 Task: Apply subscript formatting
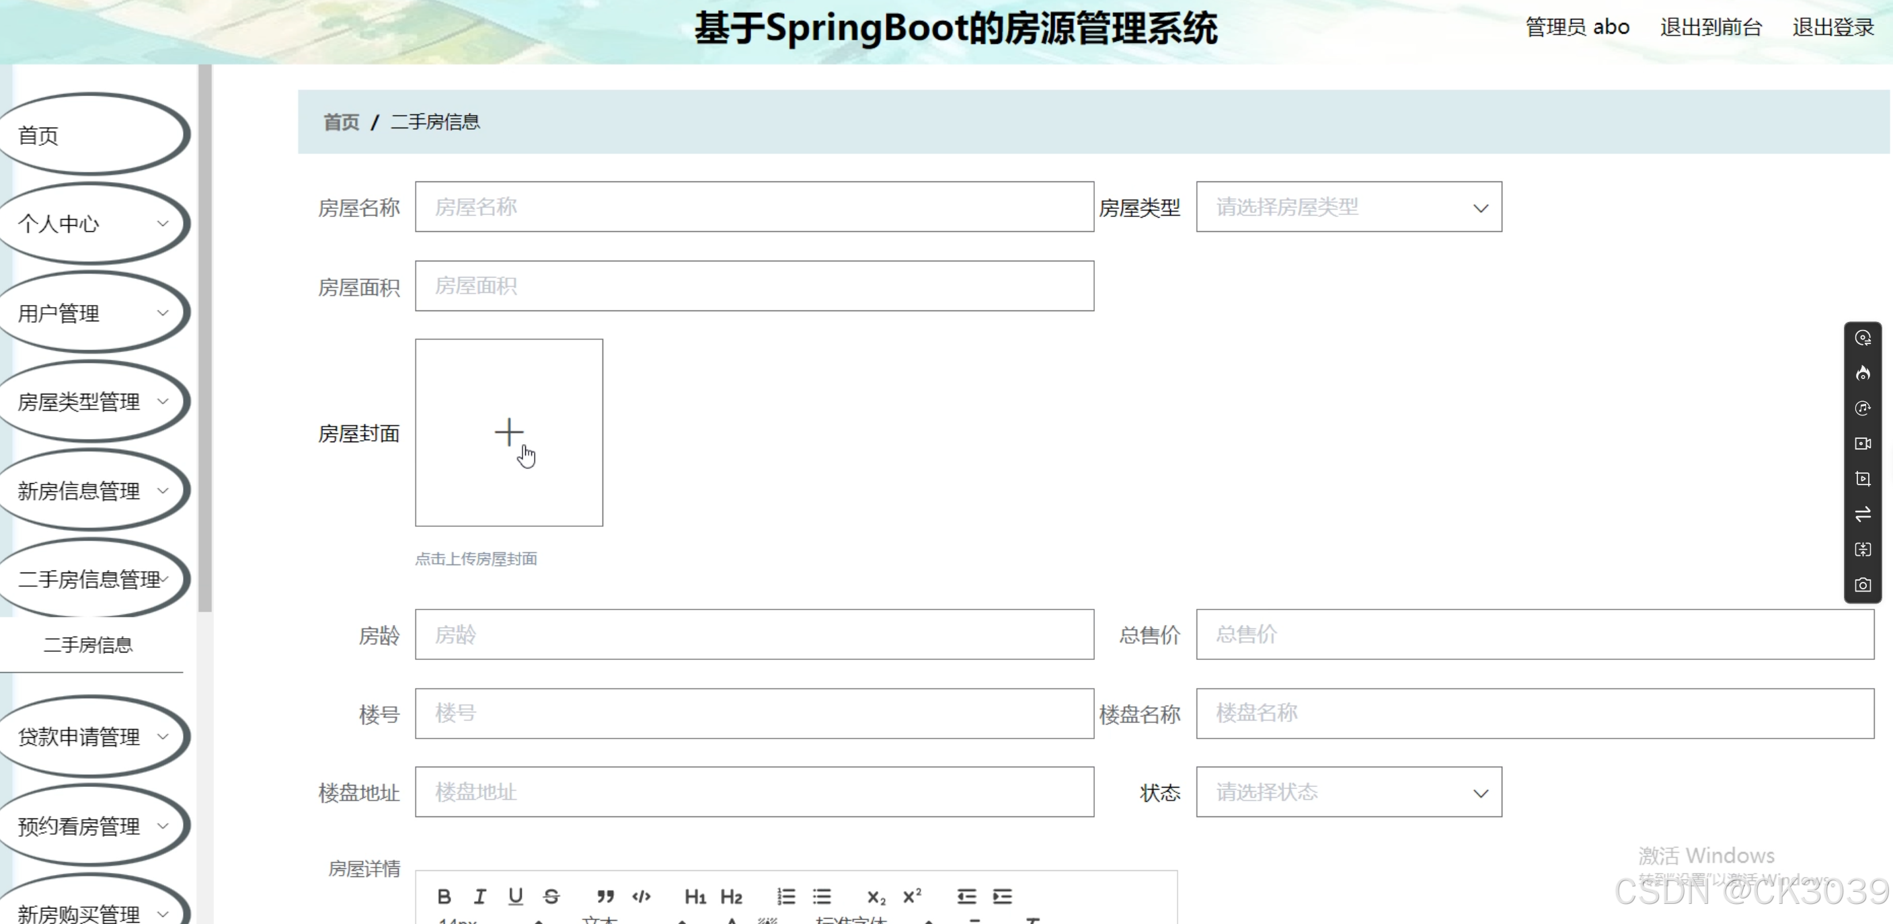tap(876, 897)
